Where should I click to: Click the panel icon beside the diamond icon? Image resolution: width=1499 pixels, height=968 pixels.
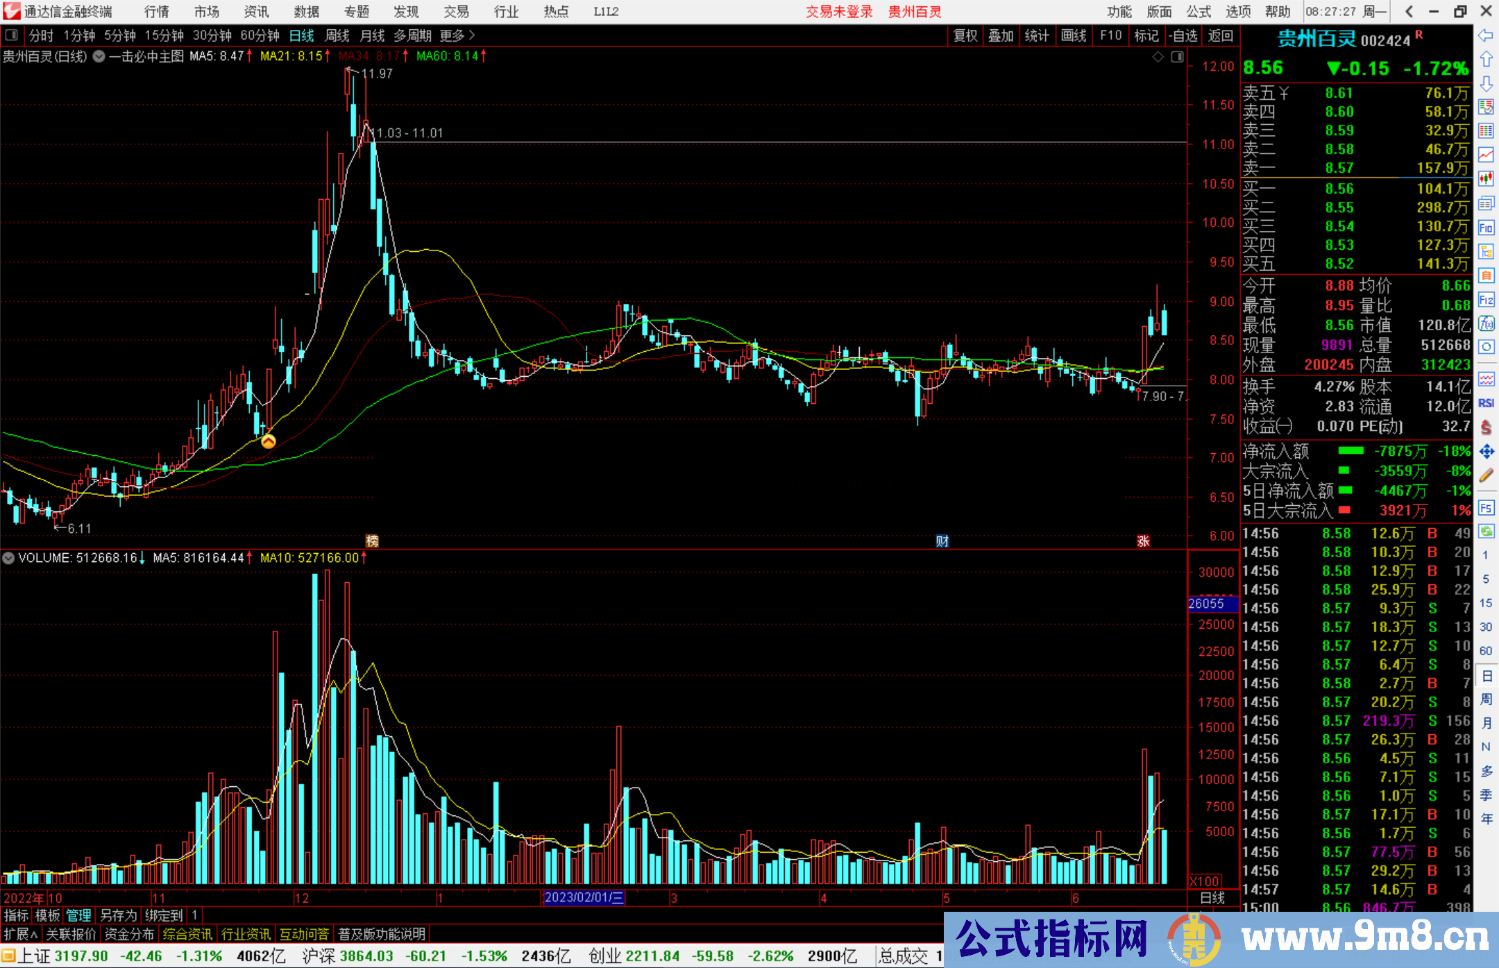[1177, 57]
